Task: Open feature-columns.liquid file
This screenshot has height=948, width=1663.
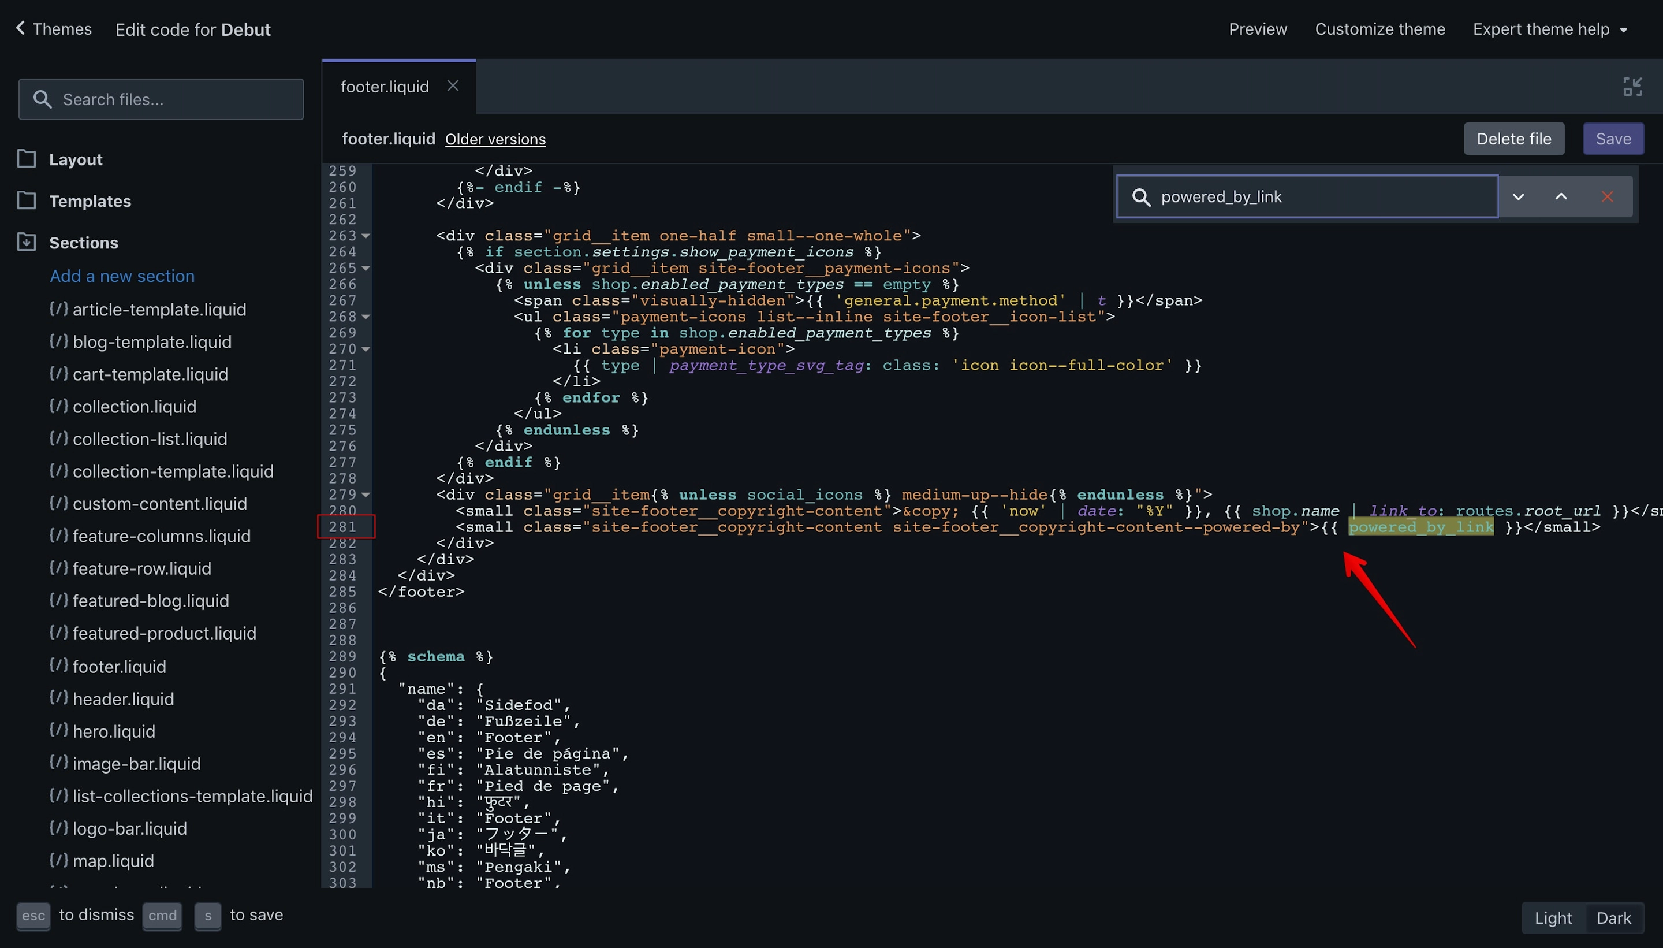Action: coord(161,537)
